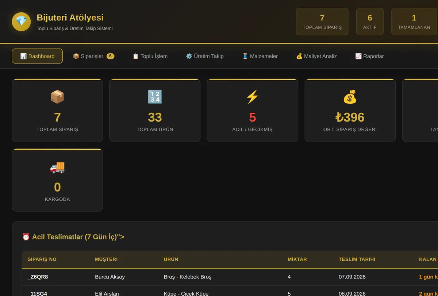Image resolution: width=438 pixels, height=296 pixels.
Task: Click the numbers icon above Toplam Ürün
Action: click(x=155, y=97)
